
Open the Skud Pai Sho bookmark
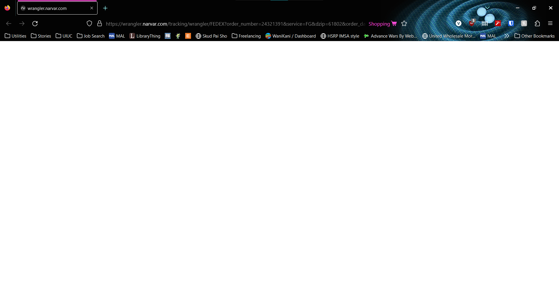(x=211, y=36)
